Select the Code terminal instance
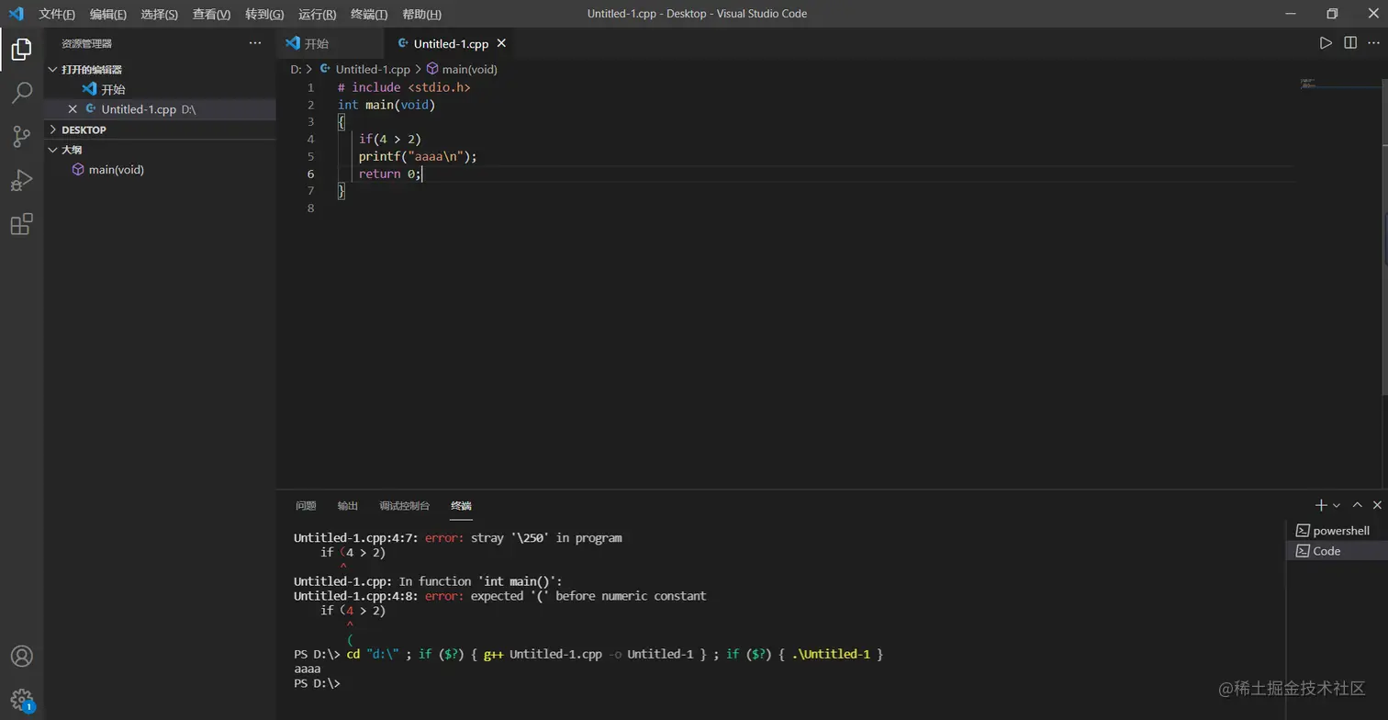 coord(1337,551)
